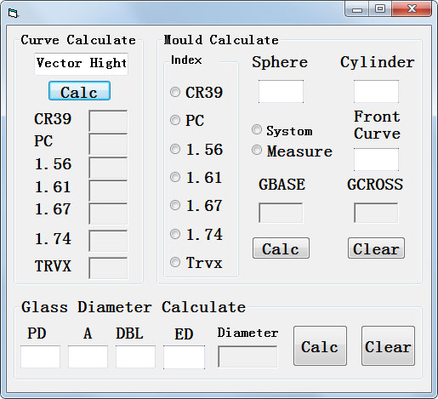The height and width of the screenshot is (399, 438).
Task: Click the 1.74 curve result box
Action: (108, 241)
